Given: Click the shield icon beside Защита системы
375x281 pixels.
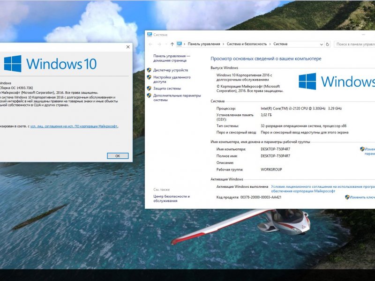Looking at the screenshot, I should tap(149, 89).
